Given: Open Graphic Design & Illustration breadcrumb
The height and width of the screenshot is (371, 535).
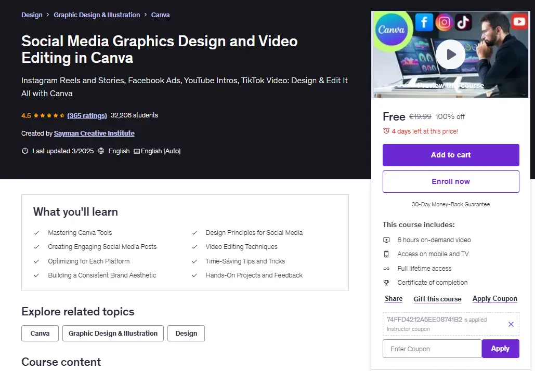Looking at the screenshot, I should pyautogui.click(x=97, y=15).
